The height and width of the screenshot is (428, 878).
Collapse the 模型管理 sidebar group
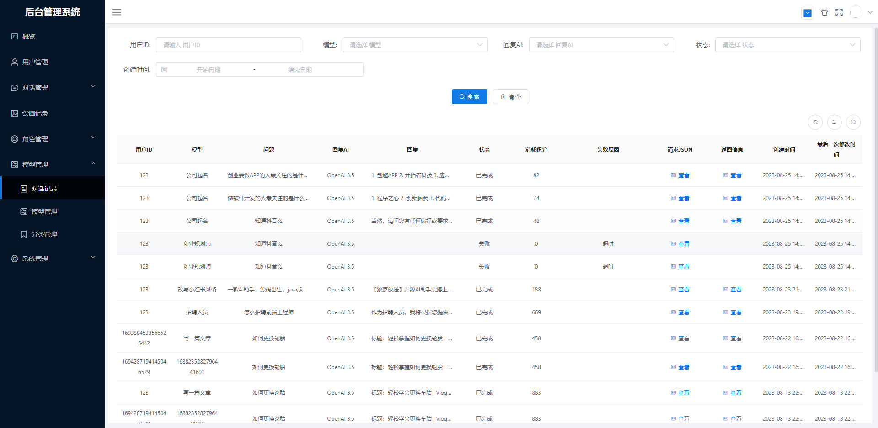tap(53, 164)
